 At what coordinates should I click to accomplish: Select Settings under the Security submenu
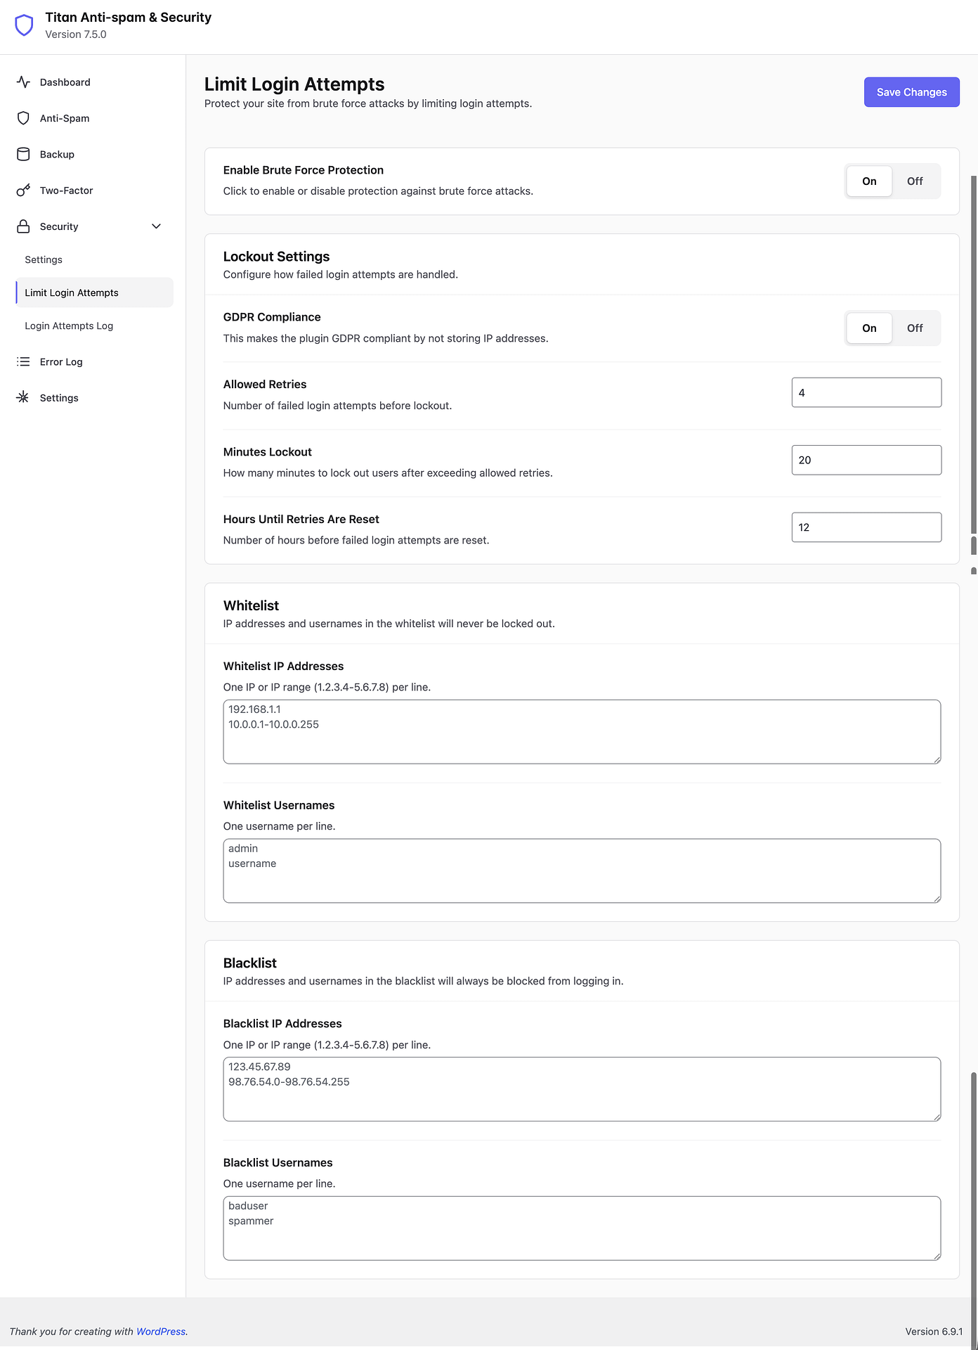[44, 260]
